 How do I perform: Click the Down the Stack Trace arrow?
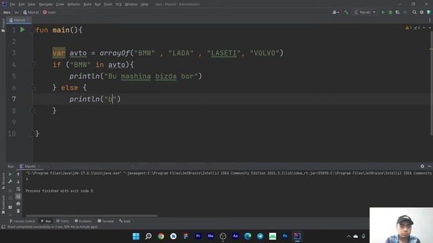tap(18, 182)
